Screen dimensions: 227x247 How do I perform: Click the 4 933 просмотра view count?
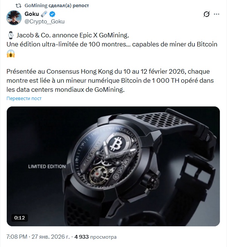[x=96, y=237]
